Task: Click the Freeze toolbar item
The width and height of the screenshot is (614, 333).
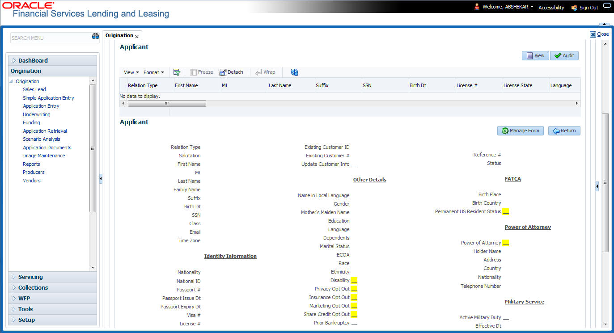Action: [202, 72]
